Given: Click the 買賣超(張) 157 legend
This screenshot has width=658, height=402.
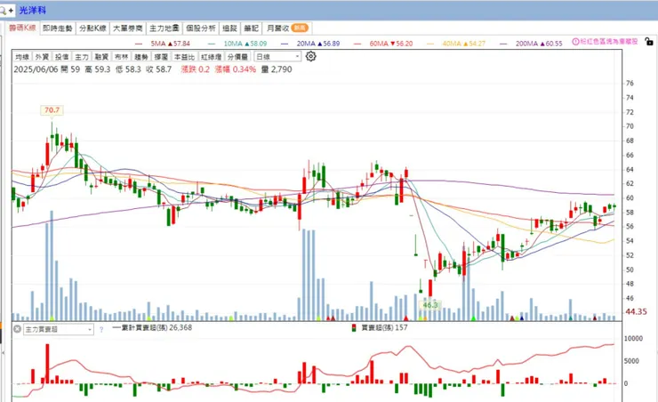Looking at the screenshot, I should pyautogui.click(x=381, y=327).
